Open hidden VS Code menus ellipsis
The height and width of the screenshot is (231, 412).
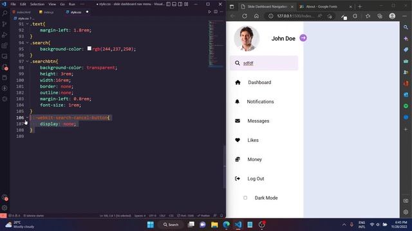[82, 4]
